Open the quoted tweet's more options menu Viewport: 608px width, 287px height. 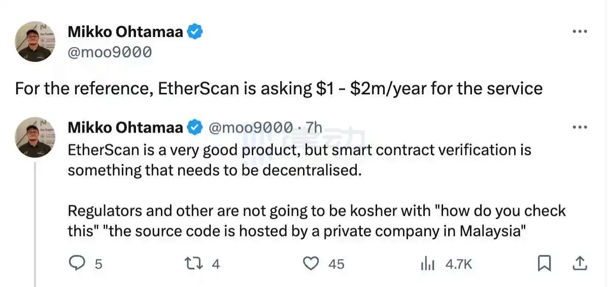tap(580, 127)
